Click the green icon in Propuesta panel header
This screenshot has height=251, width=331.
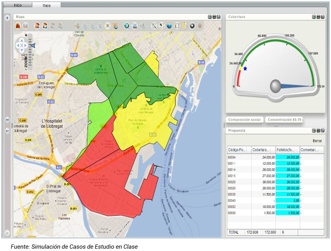click(314, 131)
